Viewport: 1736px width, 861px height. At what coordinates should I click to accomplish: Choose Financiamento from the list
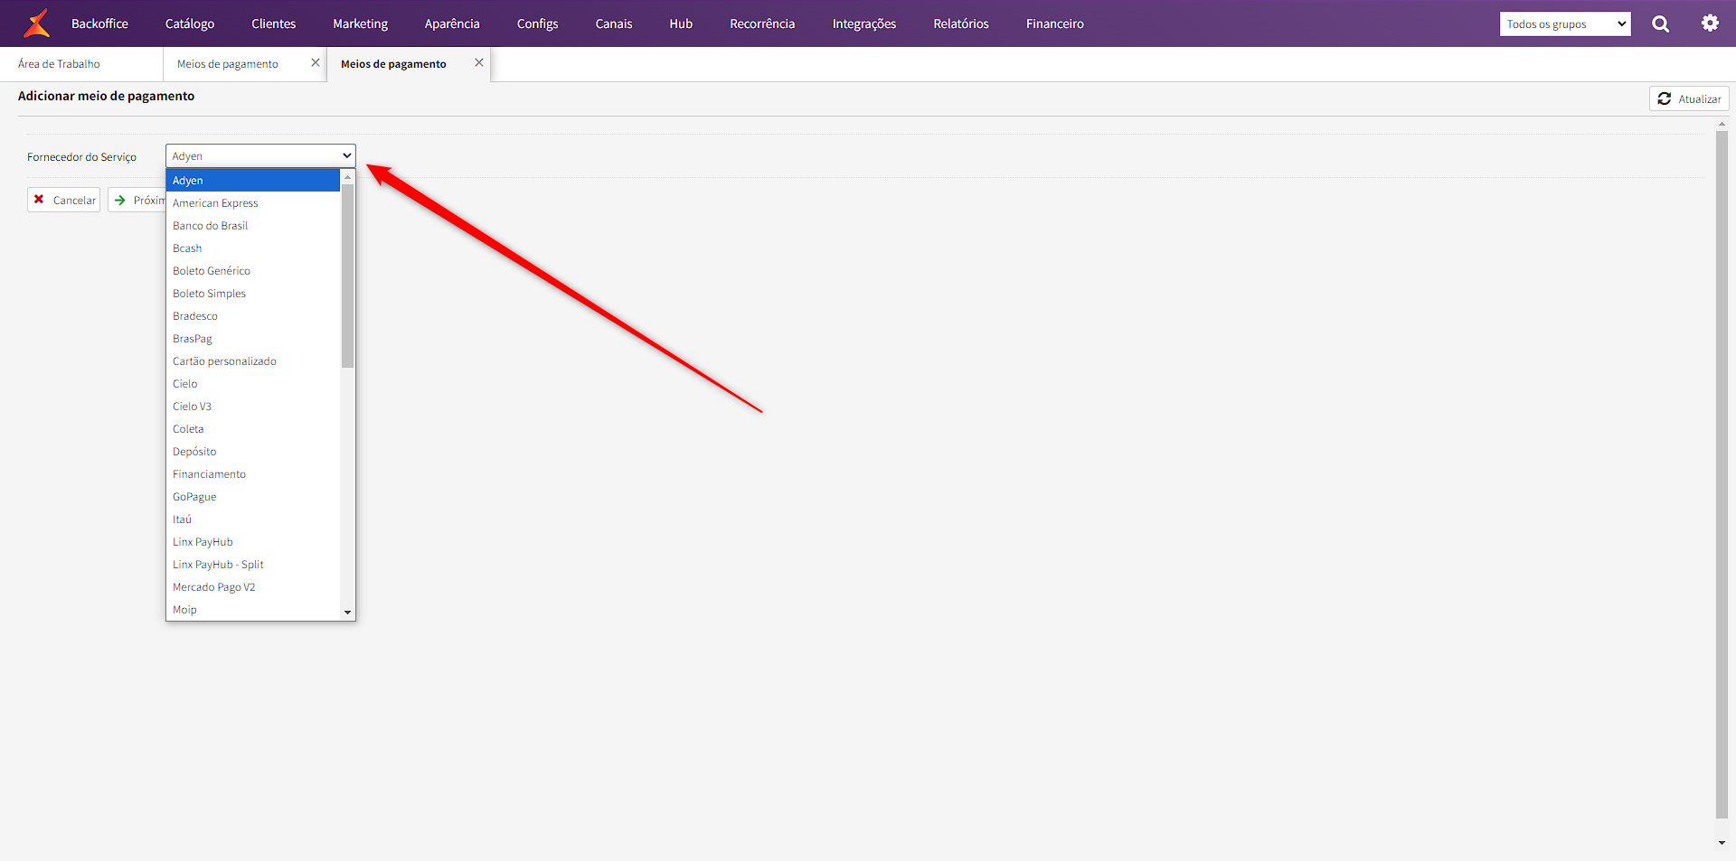[x=253, y=474]
